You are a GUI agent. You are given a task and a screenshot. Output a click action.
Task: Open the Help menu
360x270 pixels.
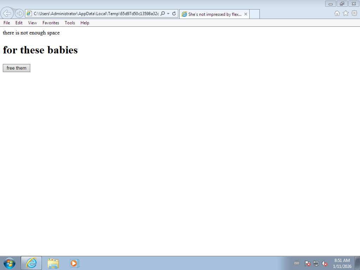click(85, 23)
